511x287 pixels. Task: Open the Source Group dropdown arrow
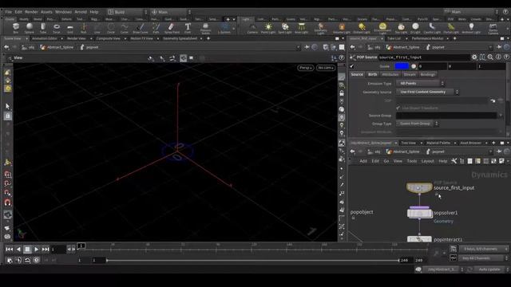(x=501, y=116)
